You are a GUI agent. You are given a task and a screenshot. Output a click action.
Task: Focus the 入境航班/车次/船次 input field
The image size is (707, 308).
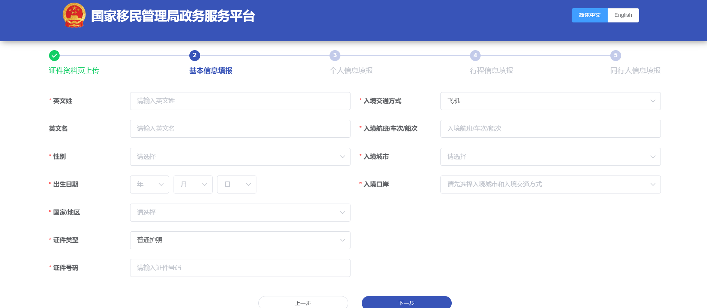point(551,129)
